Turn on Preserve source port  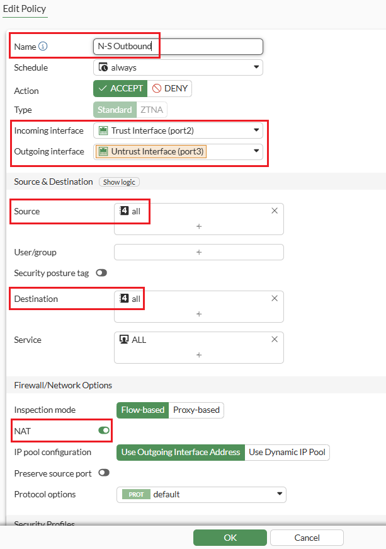click(x=104, y=473)
